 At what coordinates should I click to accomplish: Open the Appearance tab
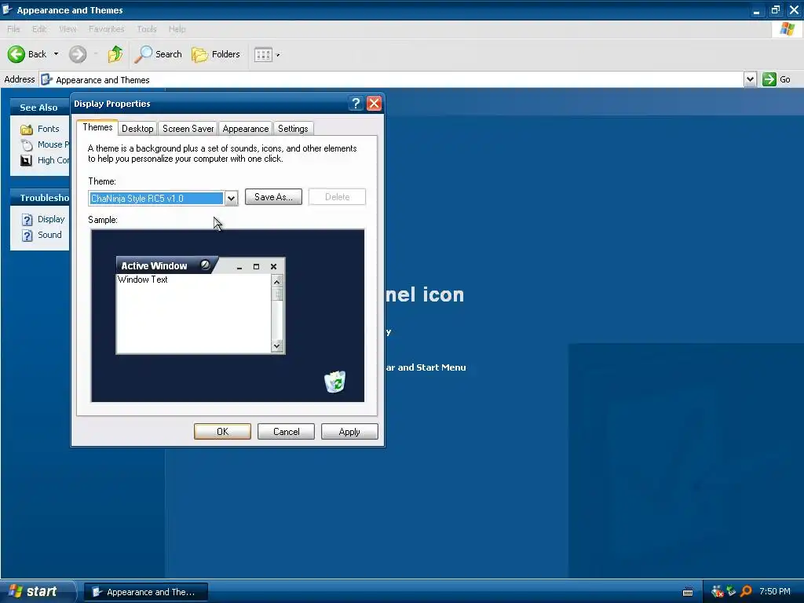246,129
